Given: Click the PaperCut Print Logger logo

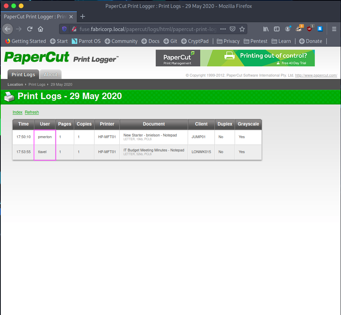Looking at the screenshot, I should click(x=61, y=58).
